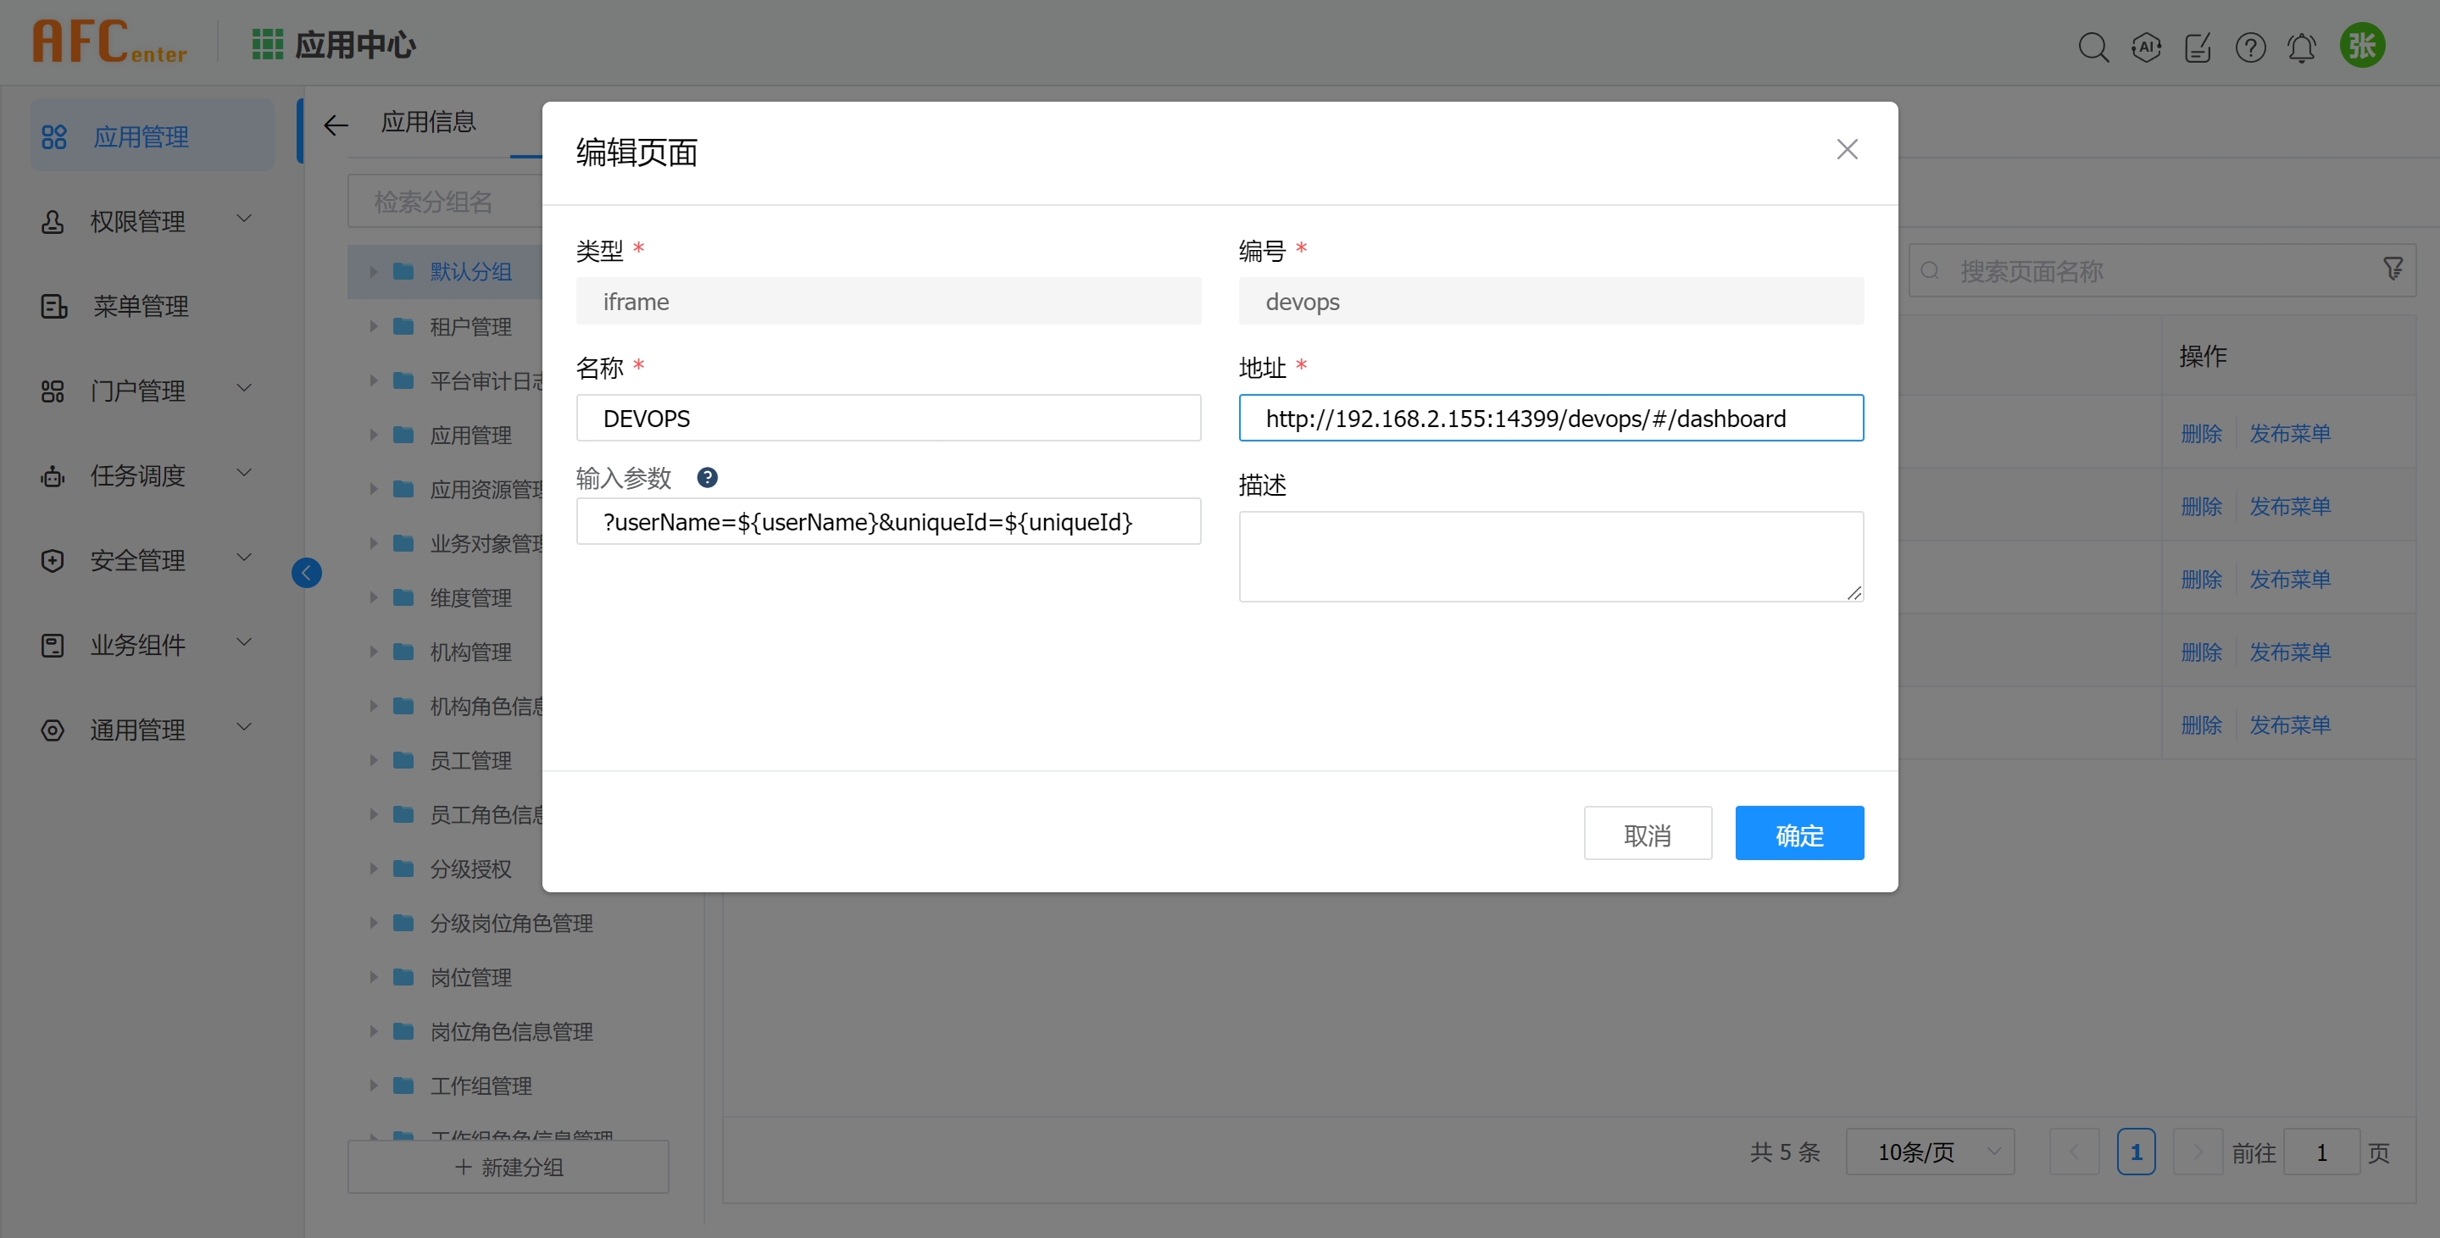
Task: Click the 地址 URL input field
Action: tap(1551, 418)
